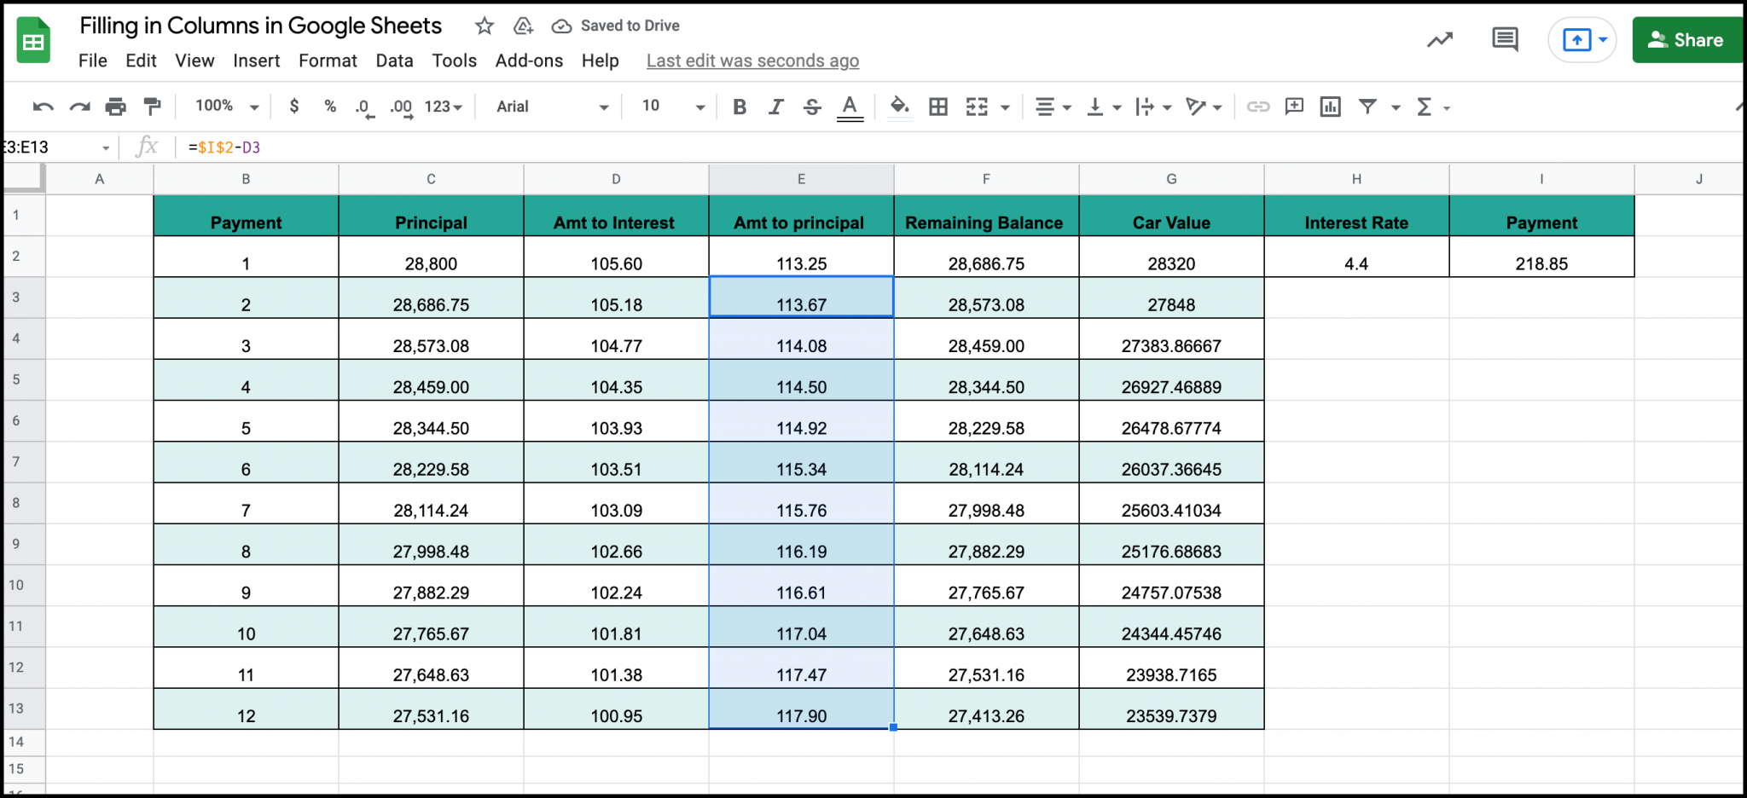Viewport: 1747px width, 798px height.
Task: Open the functions sum menu
Action: pos(1426,107)
